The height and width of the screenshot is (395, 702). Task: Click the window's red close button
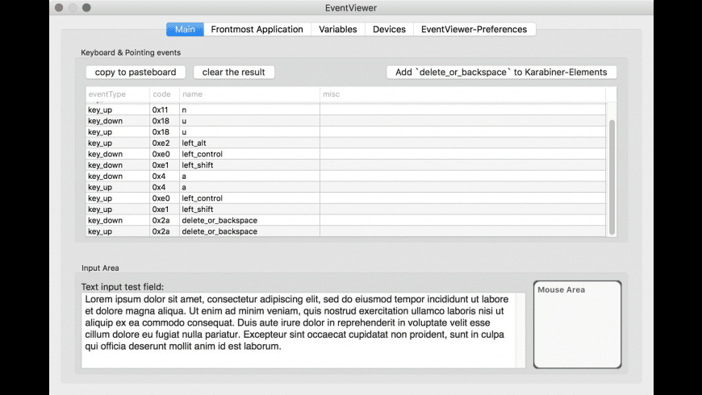(x=57, y=8)
